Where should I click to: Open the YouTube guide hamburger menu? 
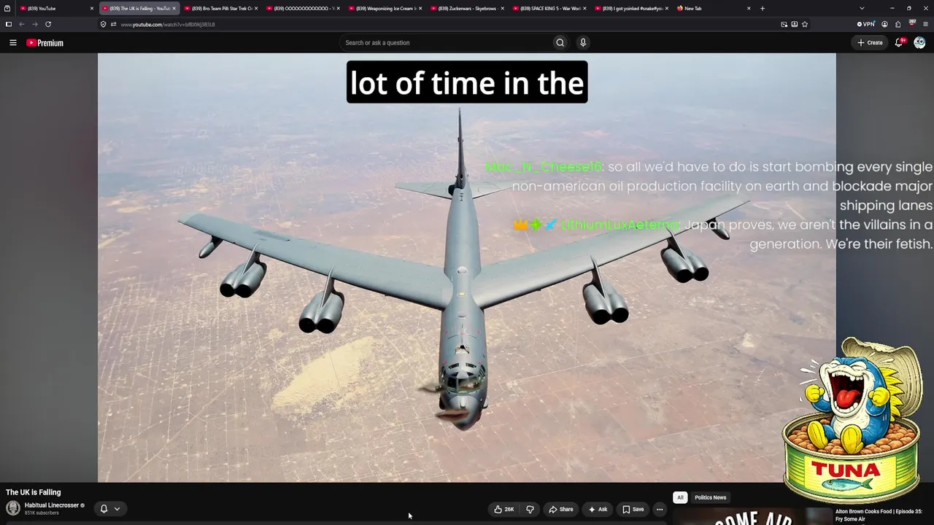(13, 43)
